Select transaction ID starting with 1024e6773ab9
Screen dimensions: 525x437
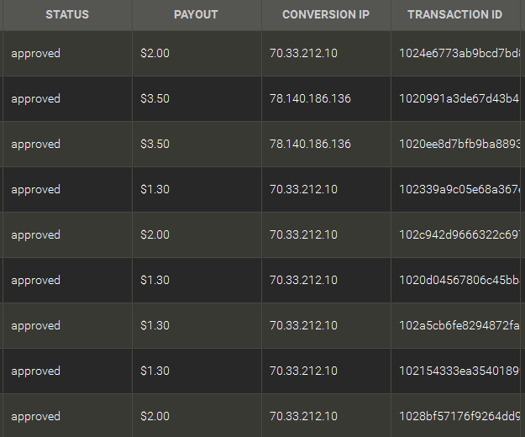(460, 54)
